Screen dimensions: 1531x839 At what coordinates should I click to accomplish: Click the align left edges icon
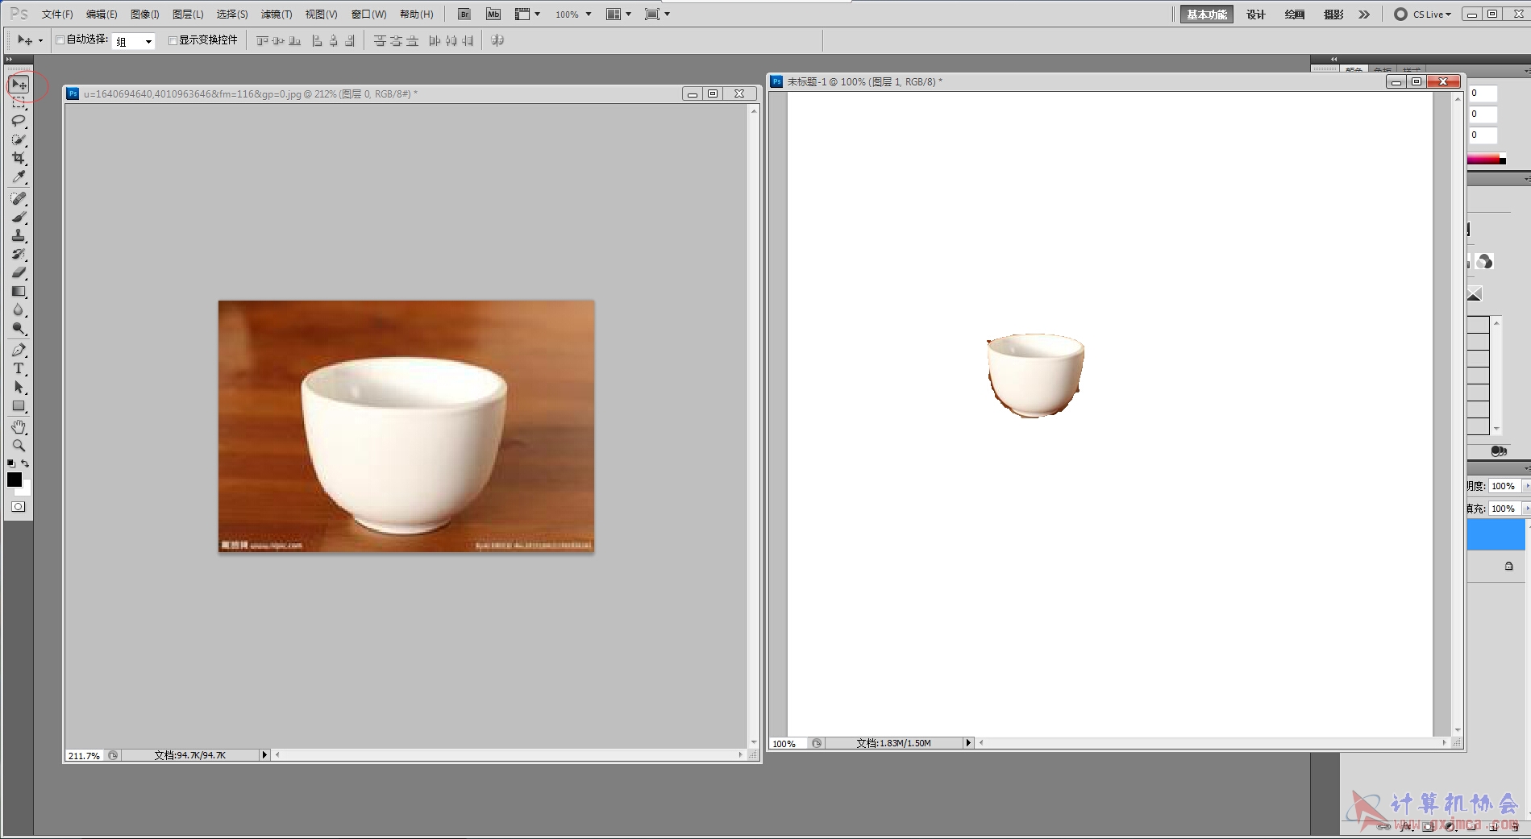[317, 40]
